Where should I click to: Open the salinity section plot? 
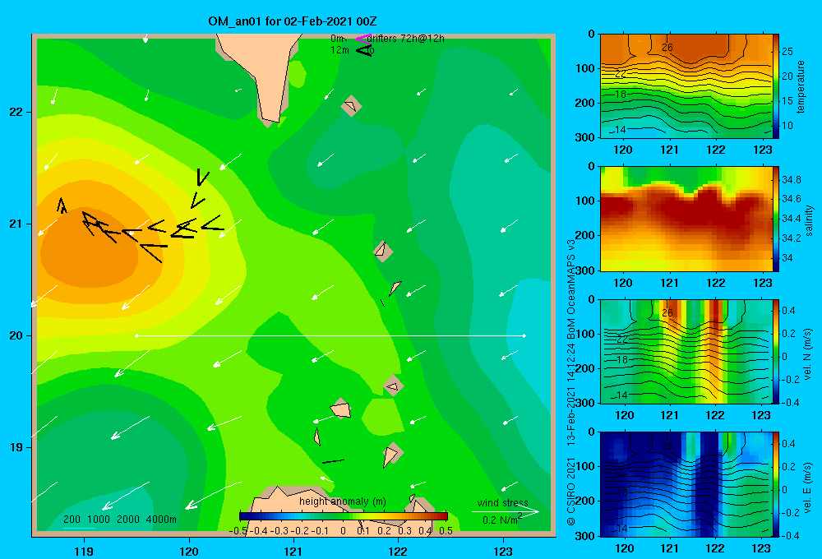[x=686, y=219]
